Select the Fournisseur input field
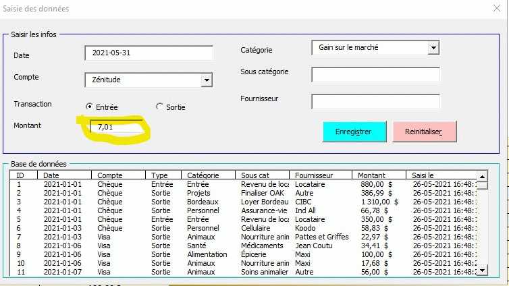Viewport: 509px width, 286px height. pyautogui.click(x=375, y=101)
